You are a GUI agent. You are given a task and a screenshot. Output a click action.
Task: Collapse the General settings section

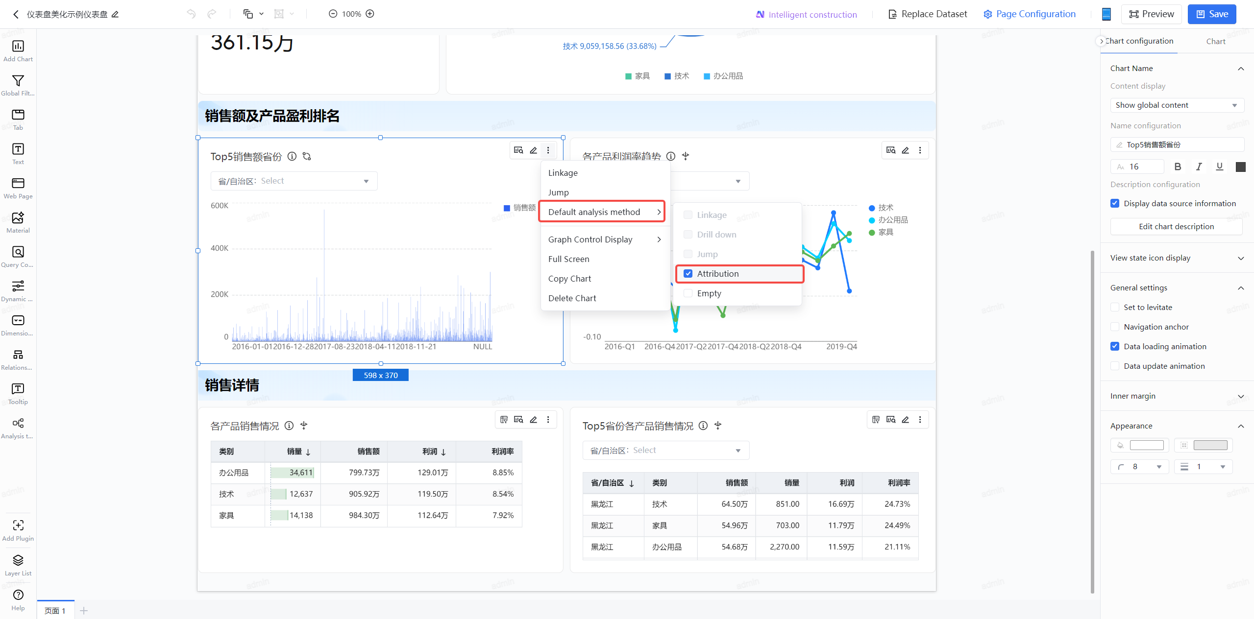click(1241, 288)
